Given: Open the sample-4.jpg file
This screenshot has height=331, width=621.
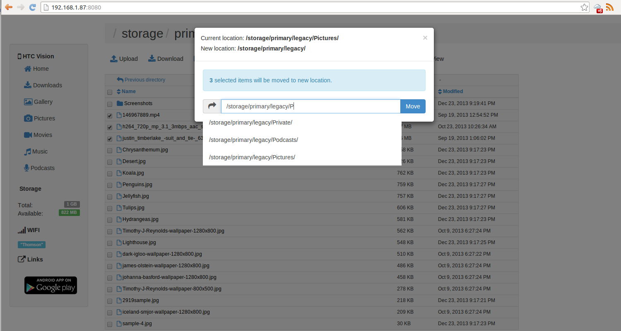Looking at the screenshot, I should click(137, 324).
